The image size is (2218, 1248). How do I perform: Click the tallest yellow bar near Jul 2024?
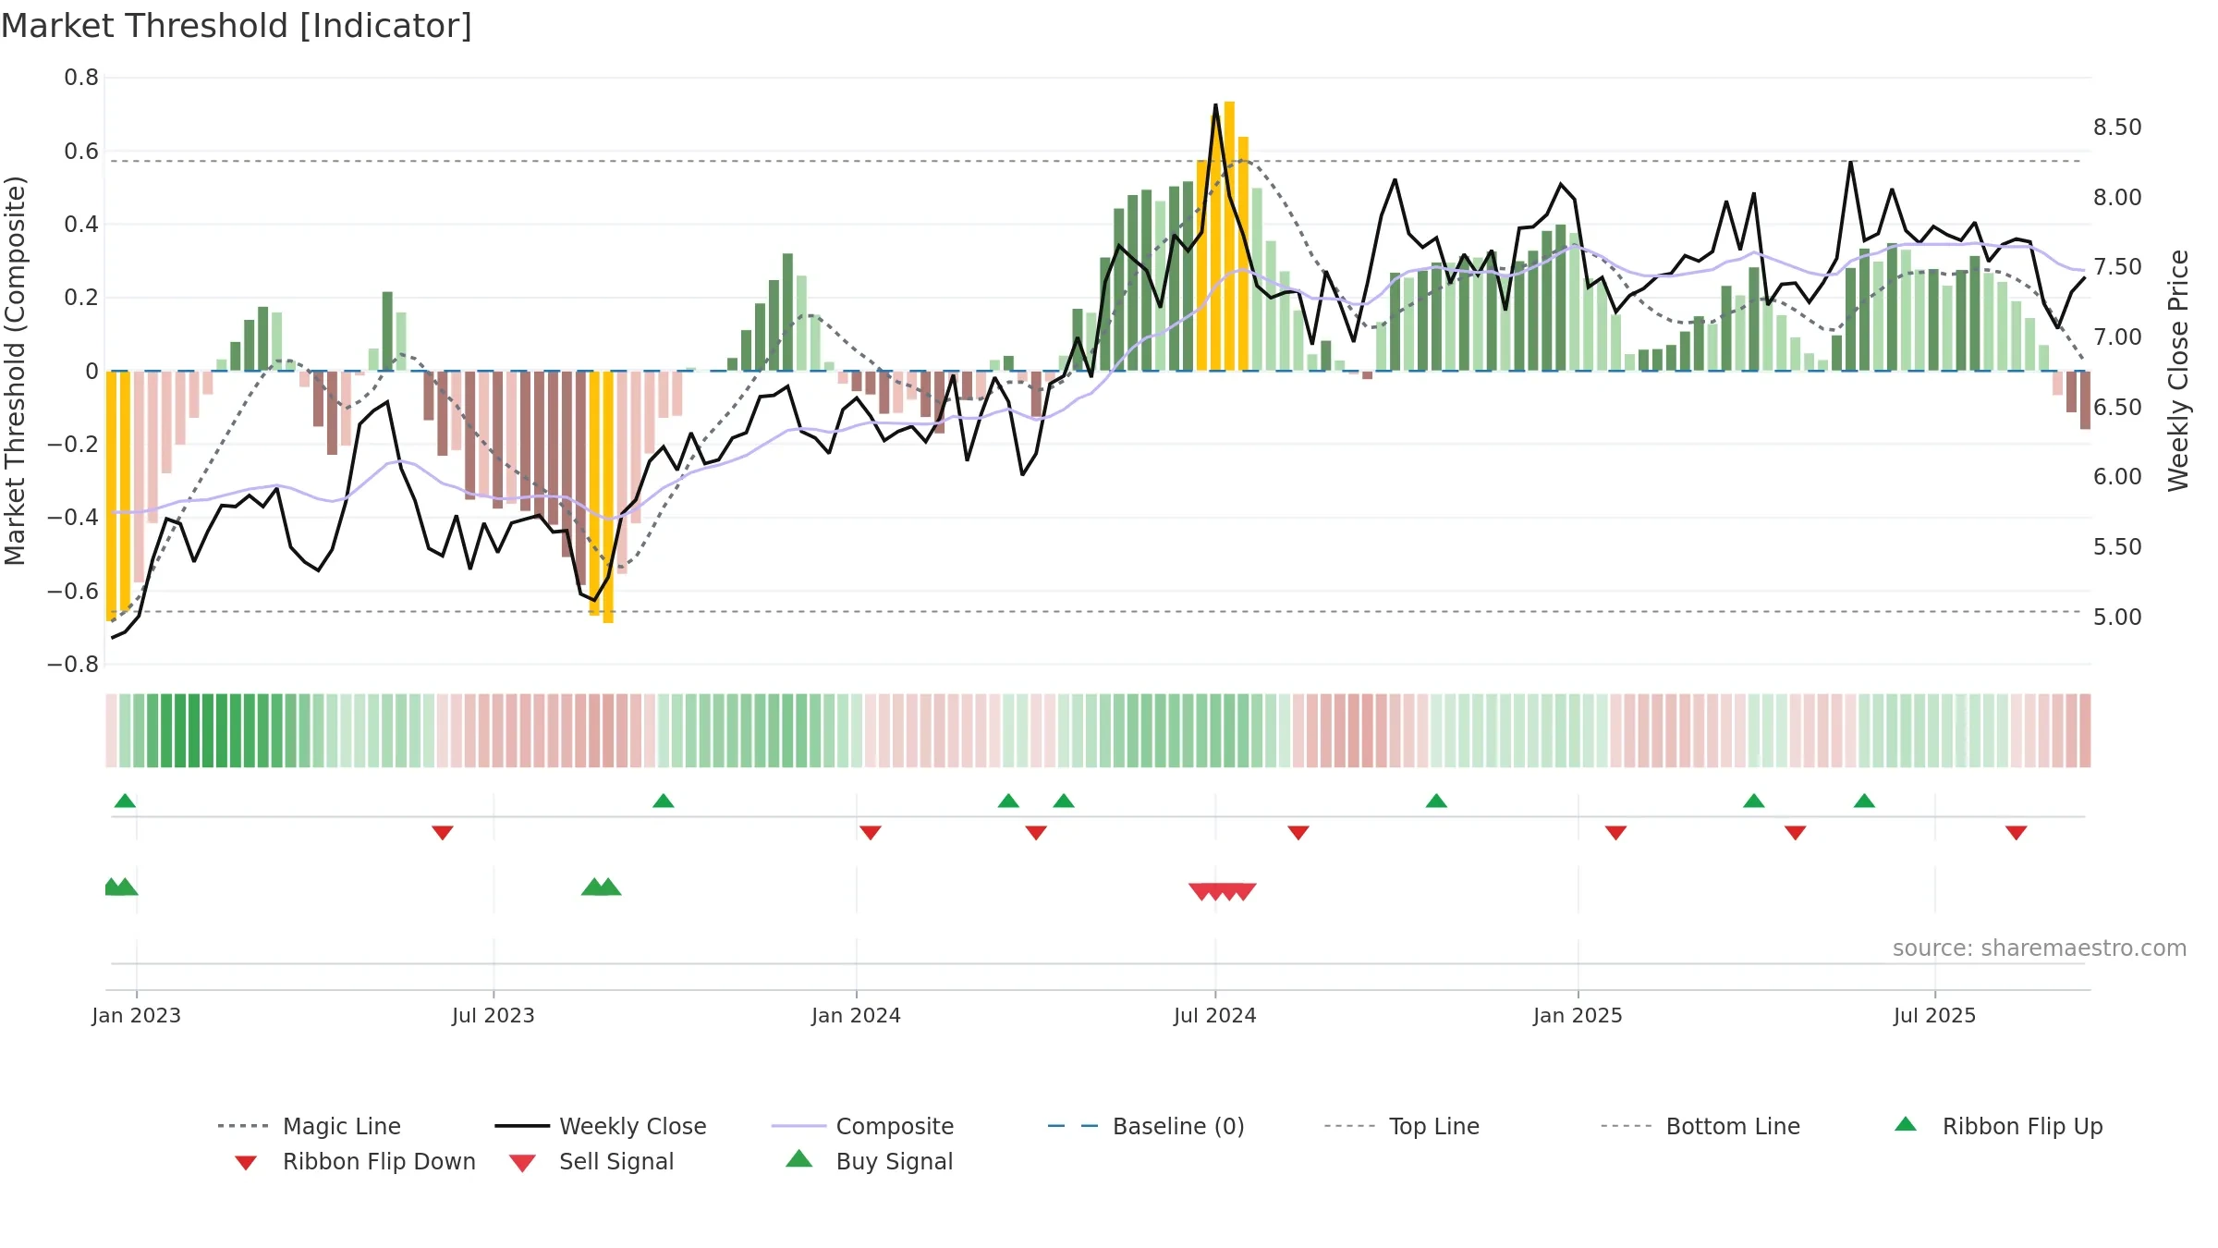click(1229, 236)
